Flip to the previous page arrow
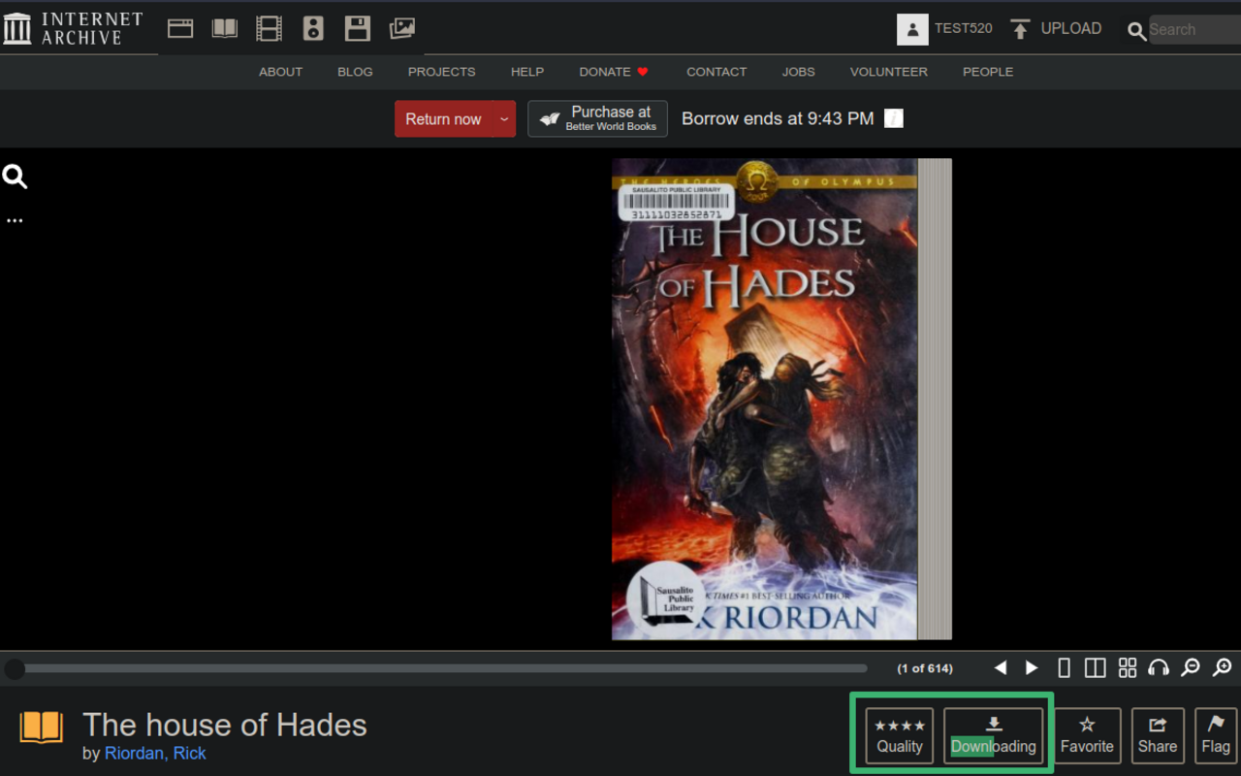The height and width of the screenshot is (776, 1241). click(1001, 667)
